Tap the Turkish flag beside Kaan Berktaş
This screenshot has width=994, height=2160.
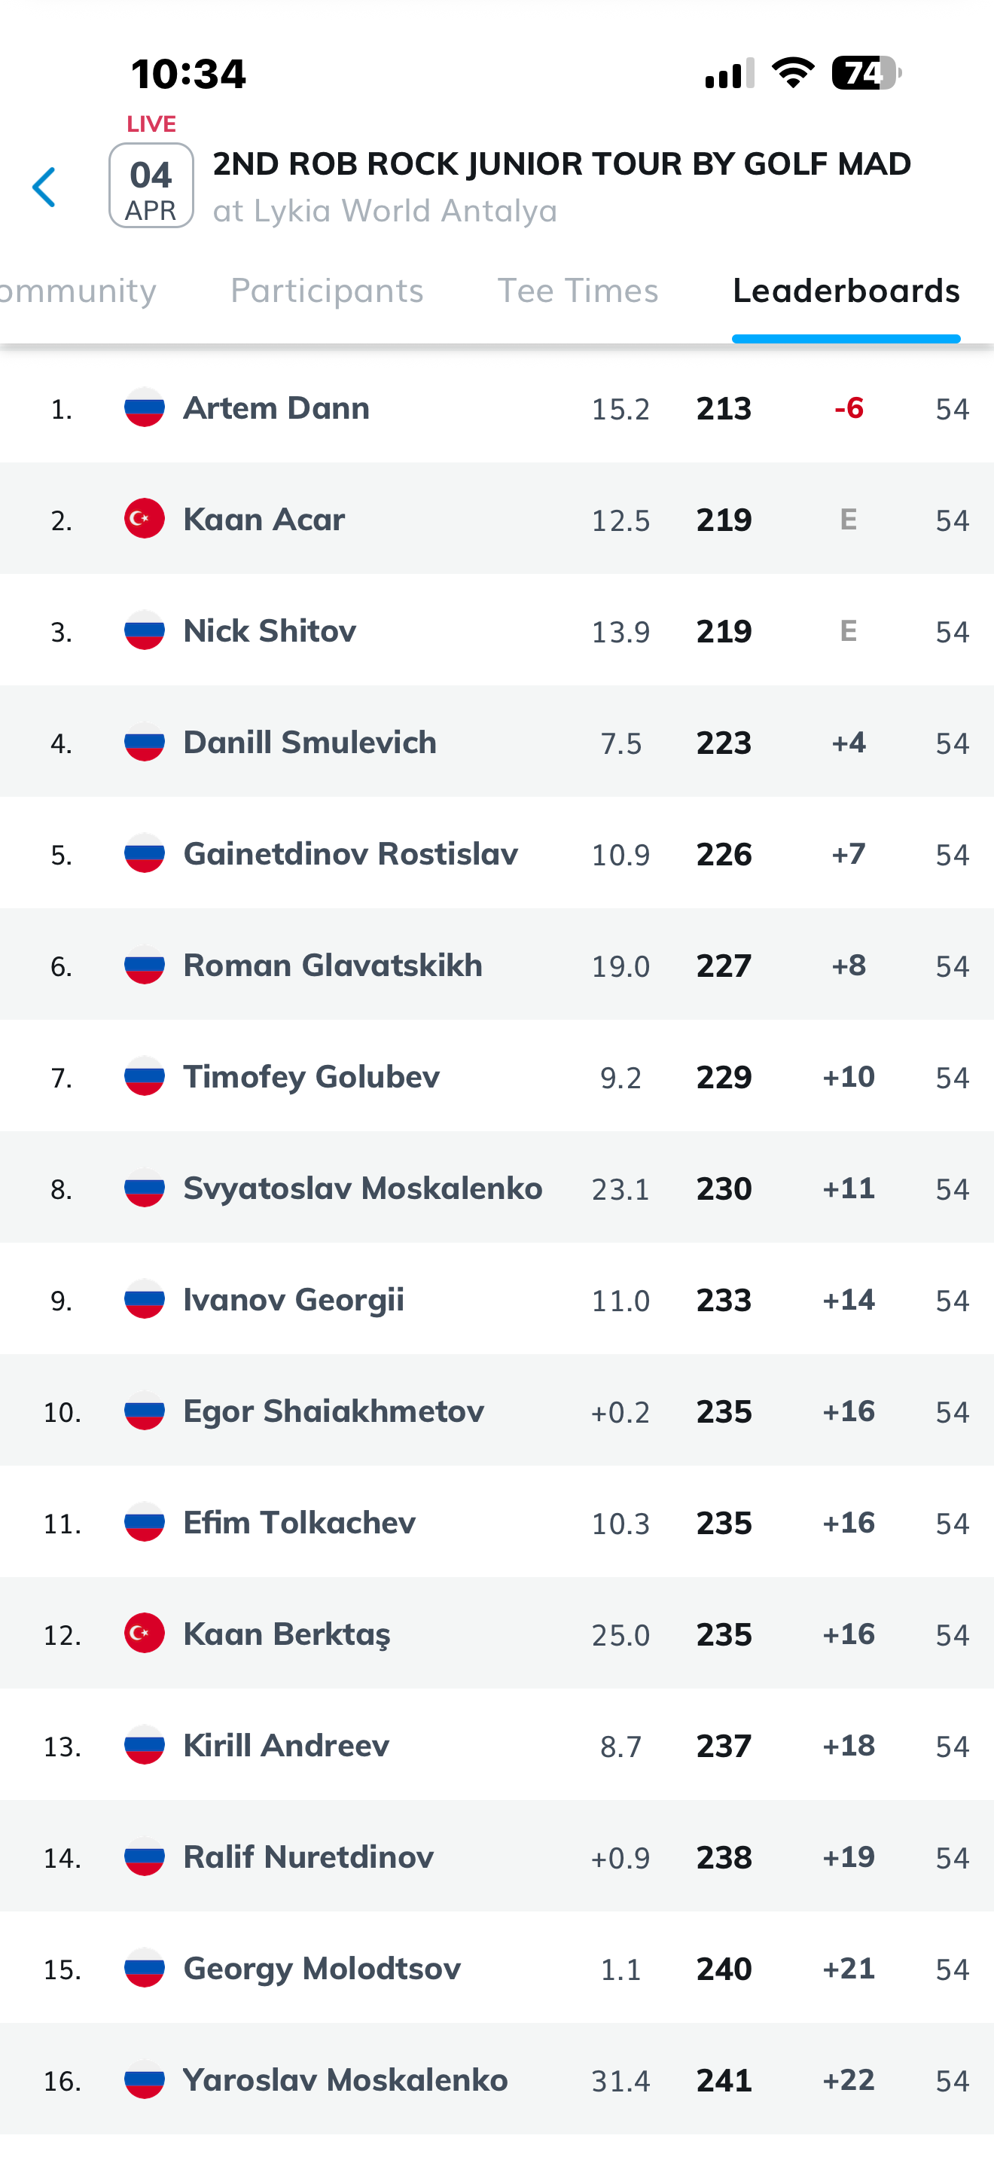click(144, 1634)
